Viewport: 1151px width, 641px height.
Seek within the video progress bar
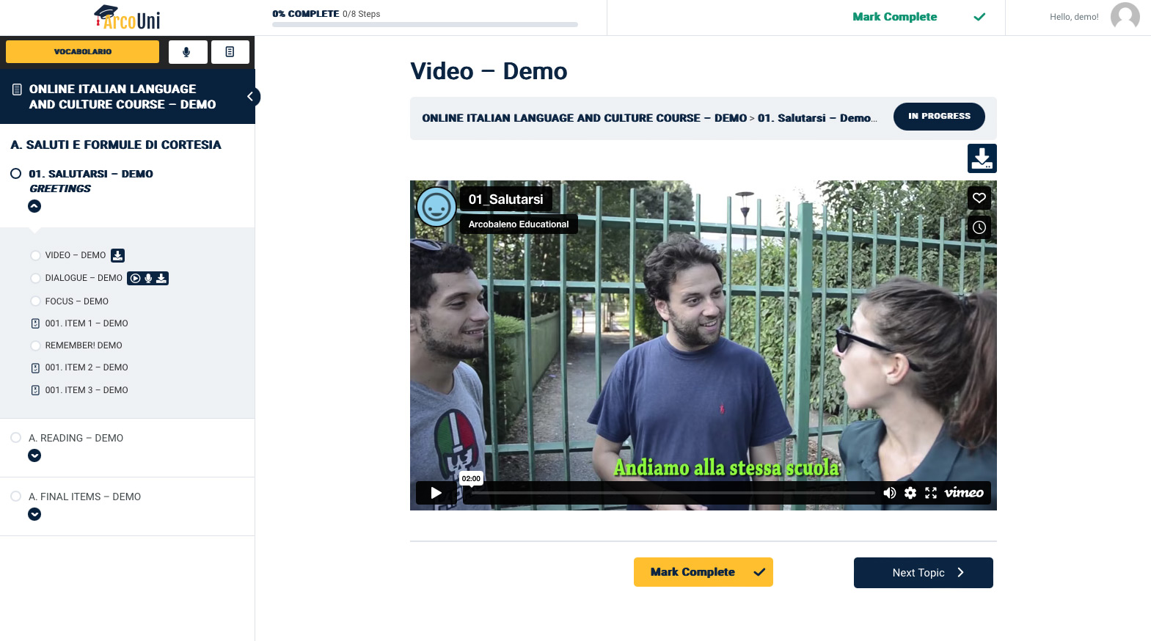(x=673, y=493)
